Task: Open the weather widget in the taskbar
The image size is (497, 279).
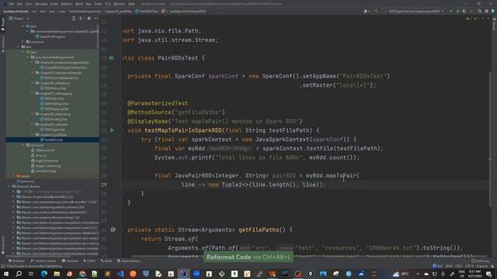Action: (401, 274)
